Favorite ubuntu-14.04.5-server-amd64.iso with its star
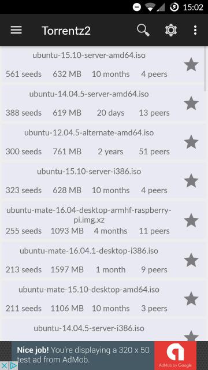This screenshot has height=370, width=208. (x=191, y=103)
